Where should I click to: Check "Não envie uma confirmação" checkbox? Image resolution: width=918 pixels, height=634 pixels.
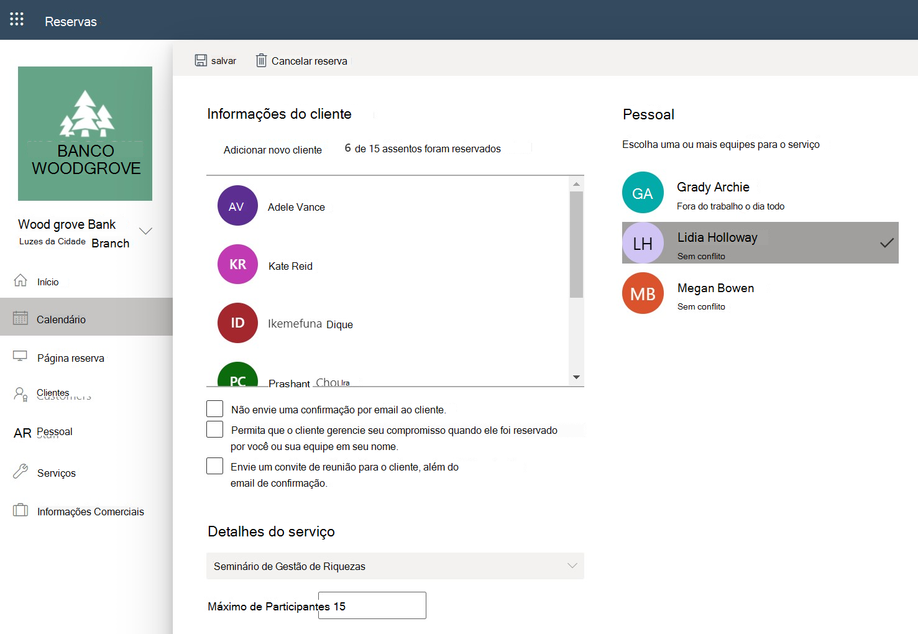tap(214, 408)
